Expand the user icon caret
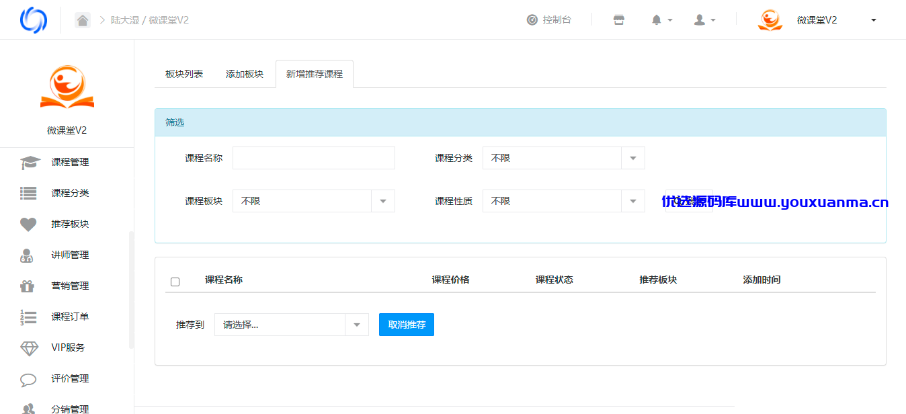The image size is (906, 414). click(x=713, y=21)
